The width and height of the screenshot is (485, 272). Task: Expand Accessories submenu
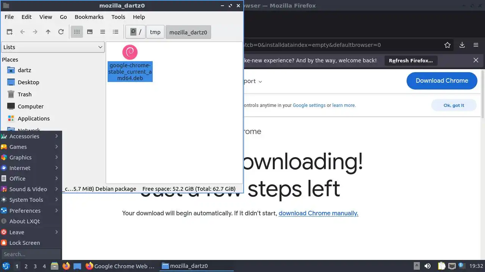(31, 136)
